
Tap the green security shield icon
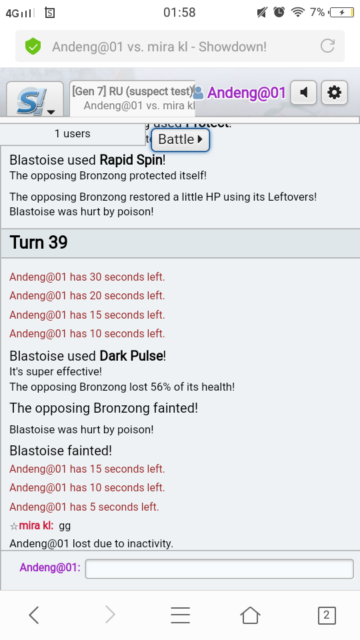pyautogui.click(x=33, y=46)
